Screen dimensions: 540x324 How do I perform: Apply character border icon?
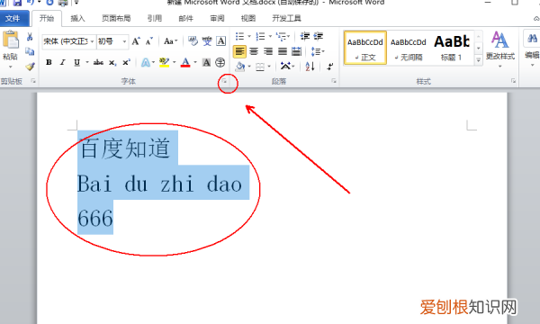tap(220, 41)
